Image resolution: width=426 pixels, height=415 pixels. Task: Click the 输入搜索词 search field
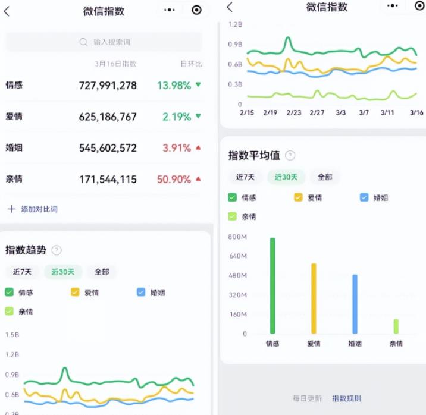111,42
